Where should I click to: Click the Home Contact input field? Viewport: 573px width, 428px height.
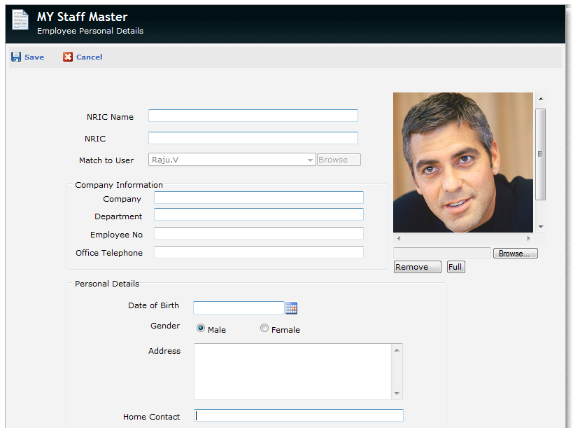(x=299, y=415)
